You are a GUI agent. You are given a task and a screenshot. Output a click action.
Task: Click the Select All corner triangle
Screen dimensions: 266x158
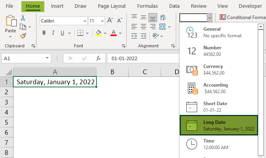coord(9,72)
